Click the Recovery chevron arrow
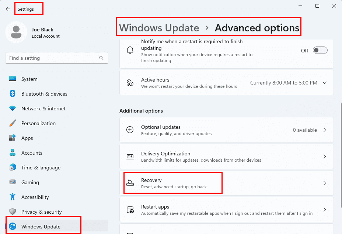342x234 pixels. coord(325,183)
